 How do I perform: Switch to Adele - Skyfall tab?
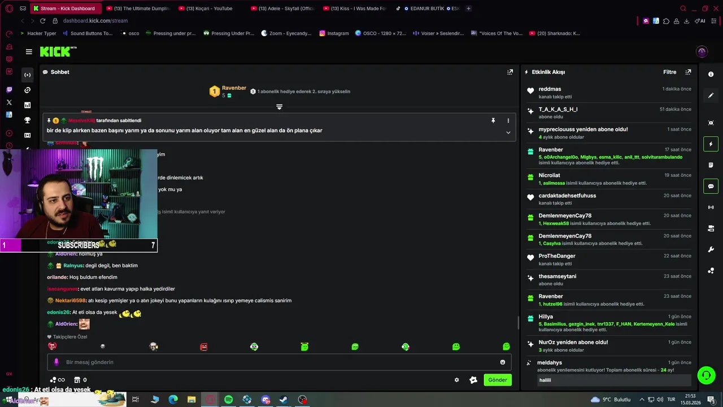point(282,8)
